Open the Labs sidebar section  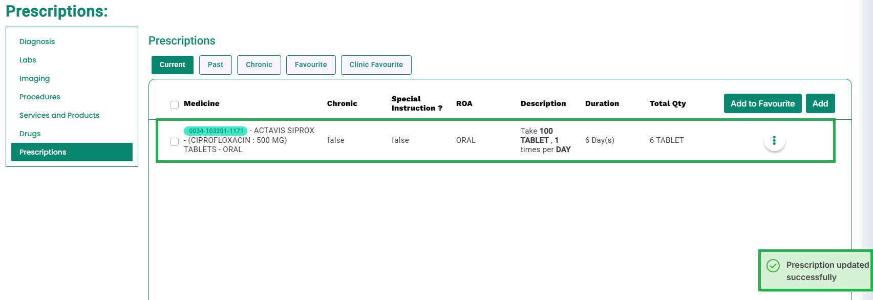(x=28, y=60)
